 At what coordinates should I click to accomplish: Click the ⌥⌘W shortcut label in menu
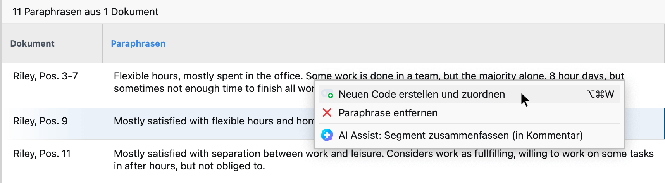coord(600,94)
